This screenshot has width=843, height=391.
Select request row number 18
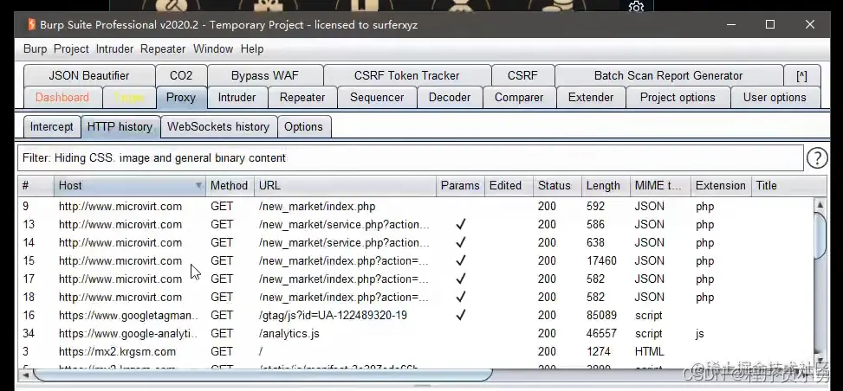point(417,297)
